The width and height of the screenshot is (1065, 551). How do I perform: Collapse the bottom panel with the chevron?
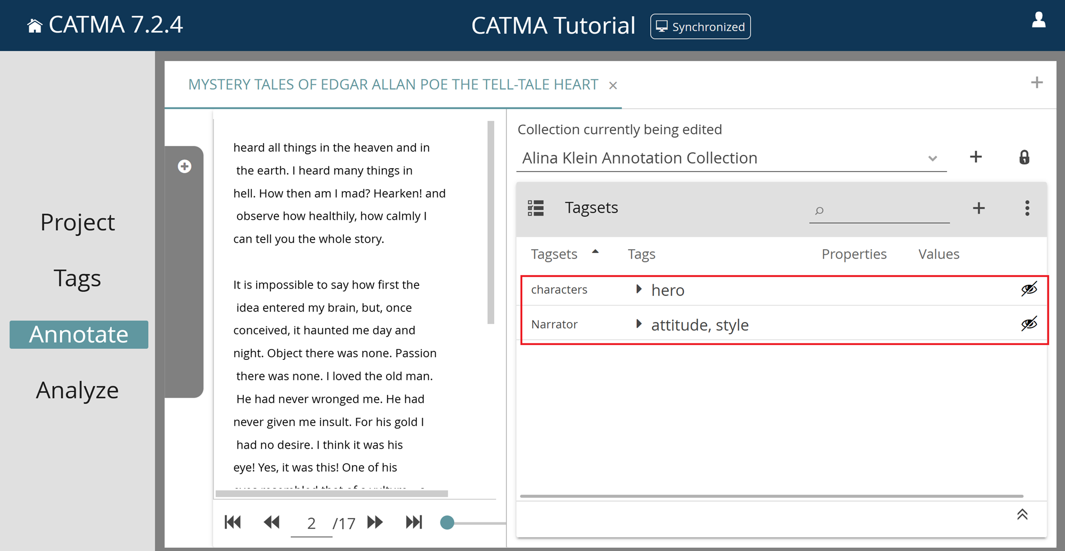click(x=1022, y=515)
